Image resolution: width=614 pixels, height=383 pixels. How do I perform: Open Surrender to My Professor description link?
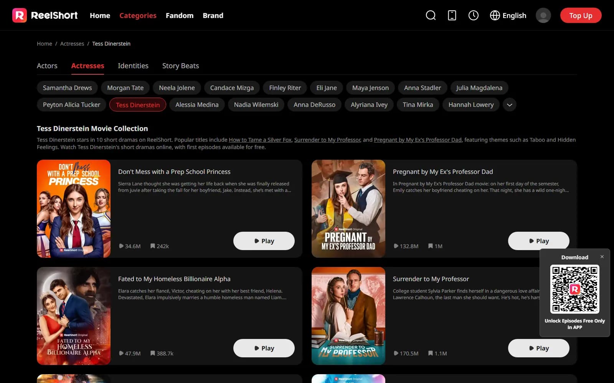327,140
